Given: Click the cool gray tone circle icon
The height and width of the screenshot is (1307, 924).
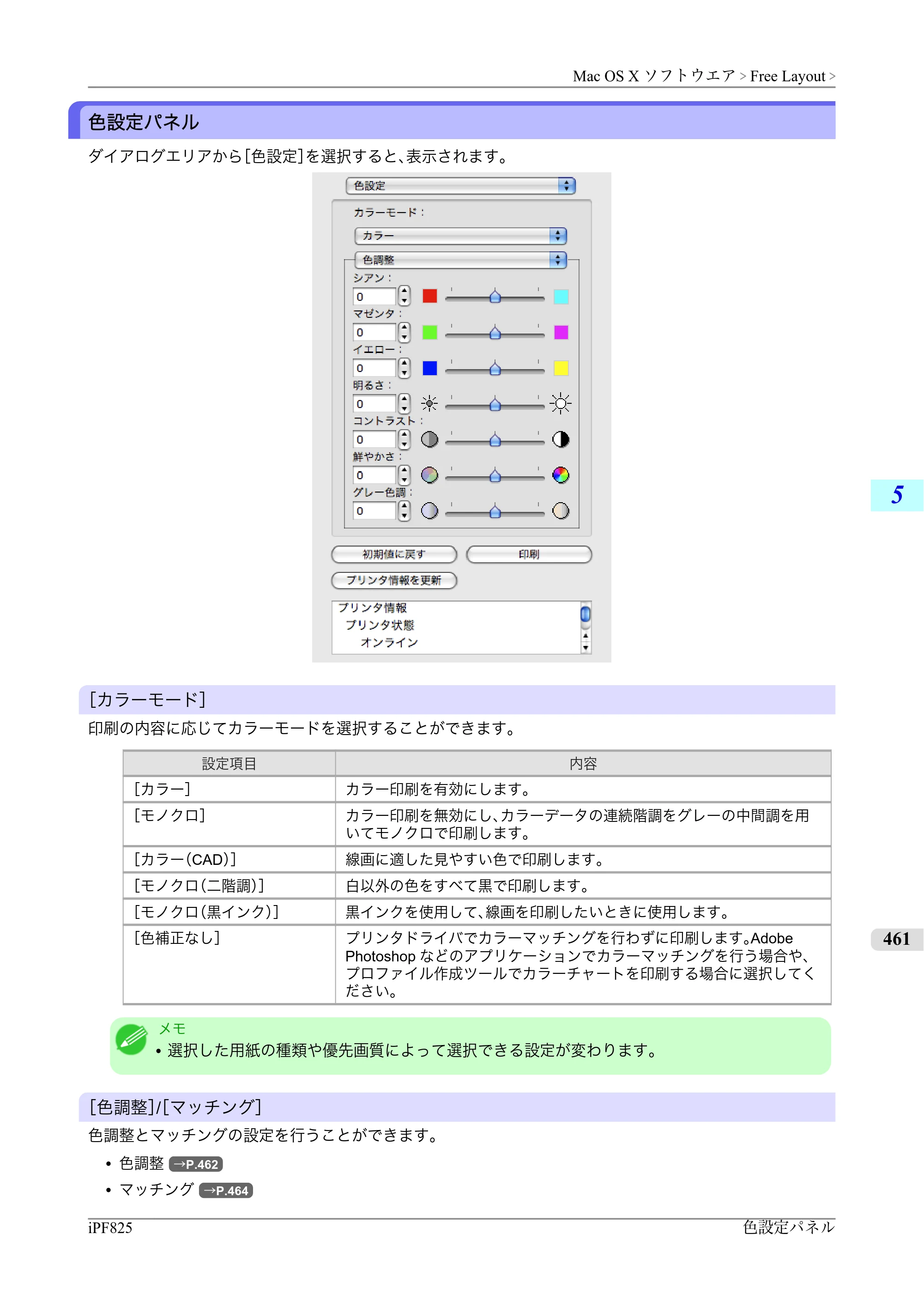Looking at the screenshot, I should click(x=429, y=511).
